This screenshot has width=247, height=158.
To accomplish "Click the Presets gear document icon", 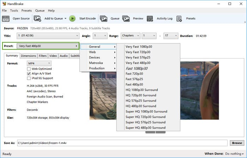I will point(179,19).
